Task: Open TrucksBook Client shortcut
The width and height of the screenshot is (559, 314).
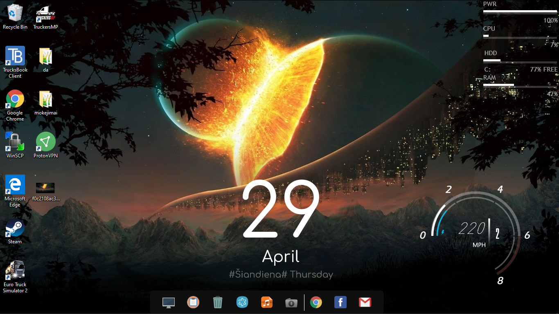Action: (x=15, y=62)
